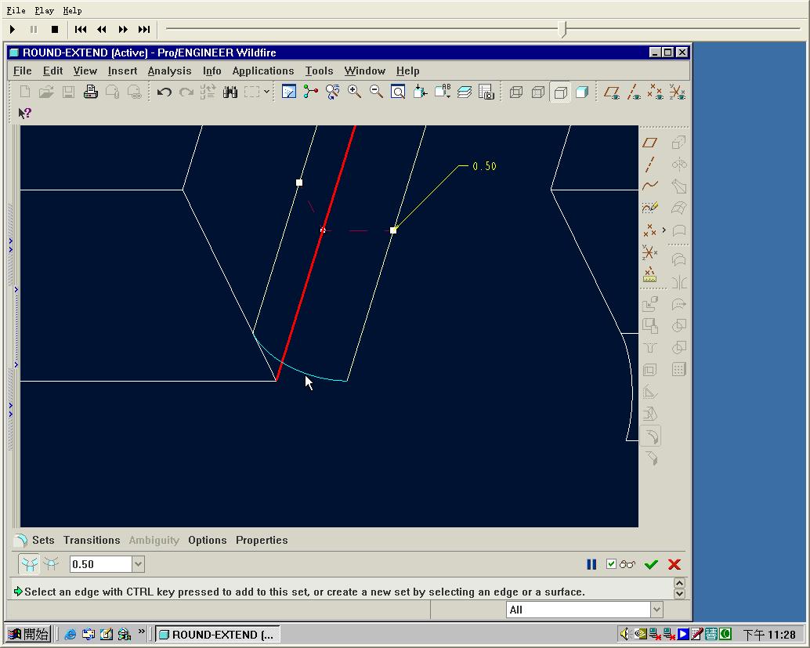Select the Datum Axis tool in right toolbar
The width and height of the screenshot is (810, 648).
pyautogui.click(x=650, y=165)
